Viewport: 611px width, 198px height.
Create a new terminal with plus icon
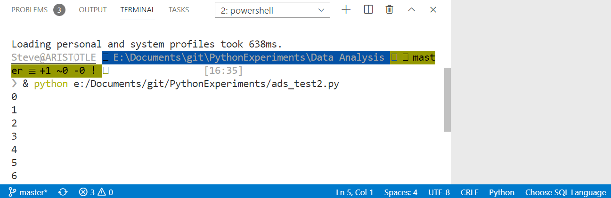(346, 10)
